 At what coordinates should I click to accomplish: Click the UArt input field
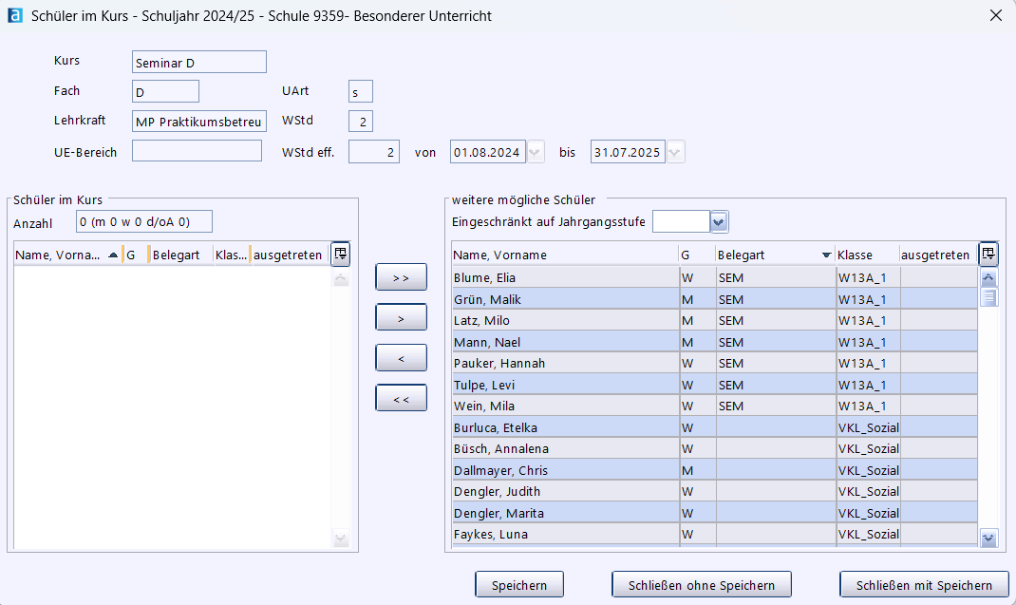coord(360,91)
